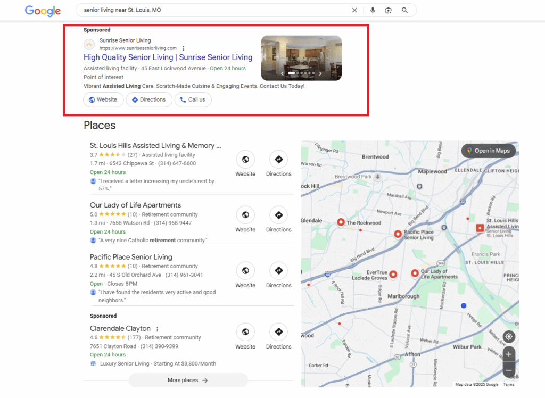Click the blue current-location dot on map

tap(464, 305)
